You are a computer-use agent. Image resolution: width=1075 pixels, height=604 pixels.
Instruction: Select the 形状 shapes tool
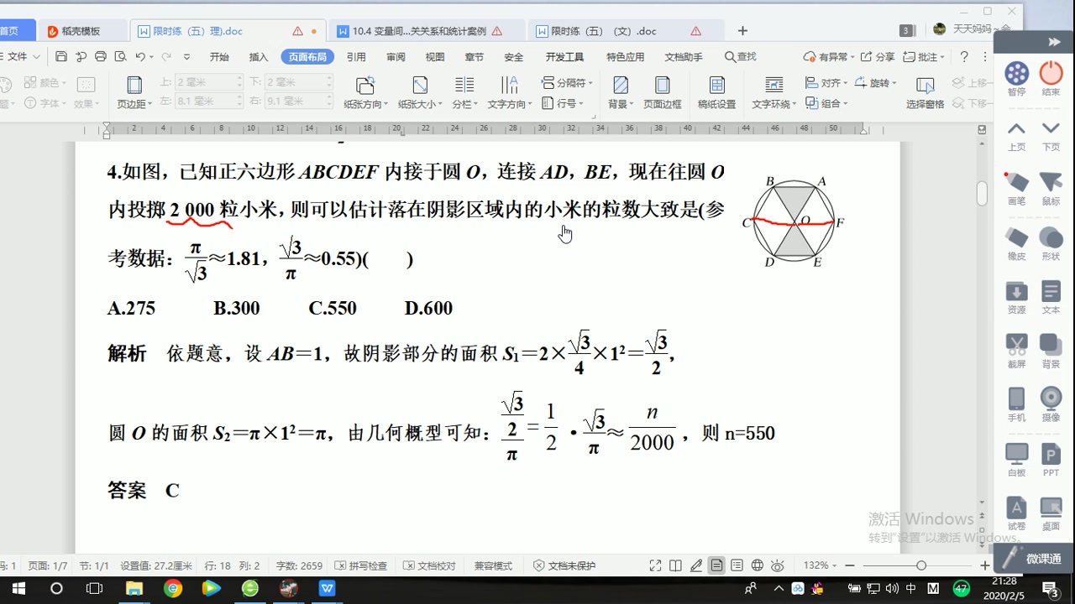(x=1051, y=243)
